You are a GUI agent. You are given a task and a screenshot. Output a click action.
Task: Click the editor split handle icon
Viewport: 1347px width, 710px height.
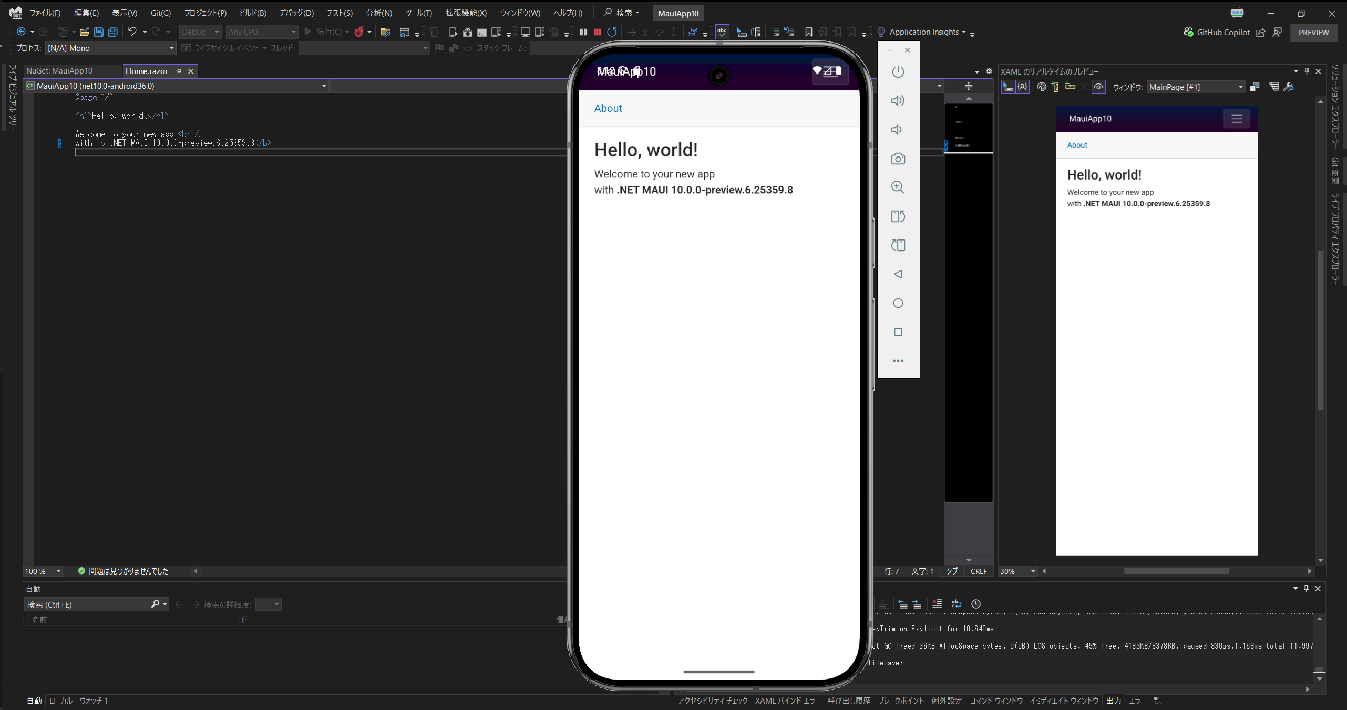tap(968, 86)
